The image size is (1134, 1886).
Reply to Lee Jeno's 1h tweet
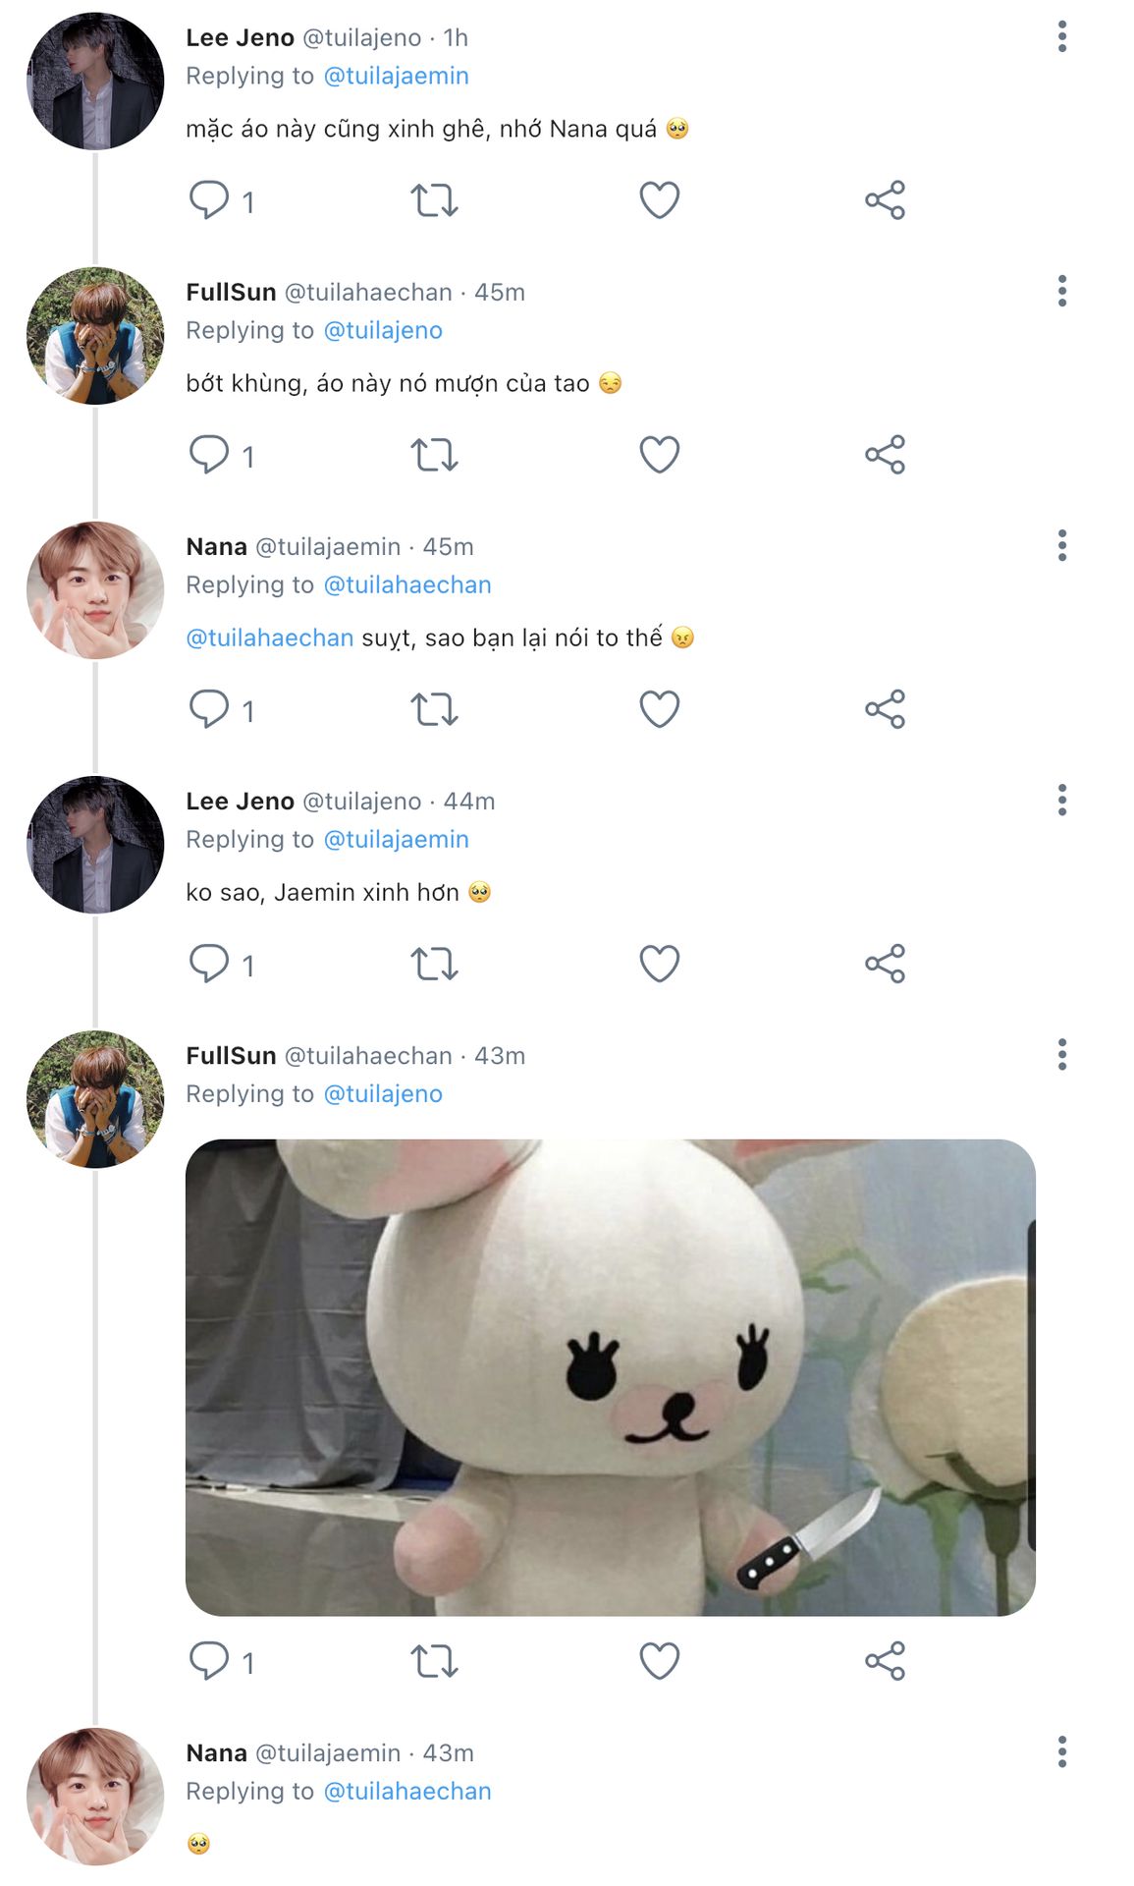coord(209,199)
